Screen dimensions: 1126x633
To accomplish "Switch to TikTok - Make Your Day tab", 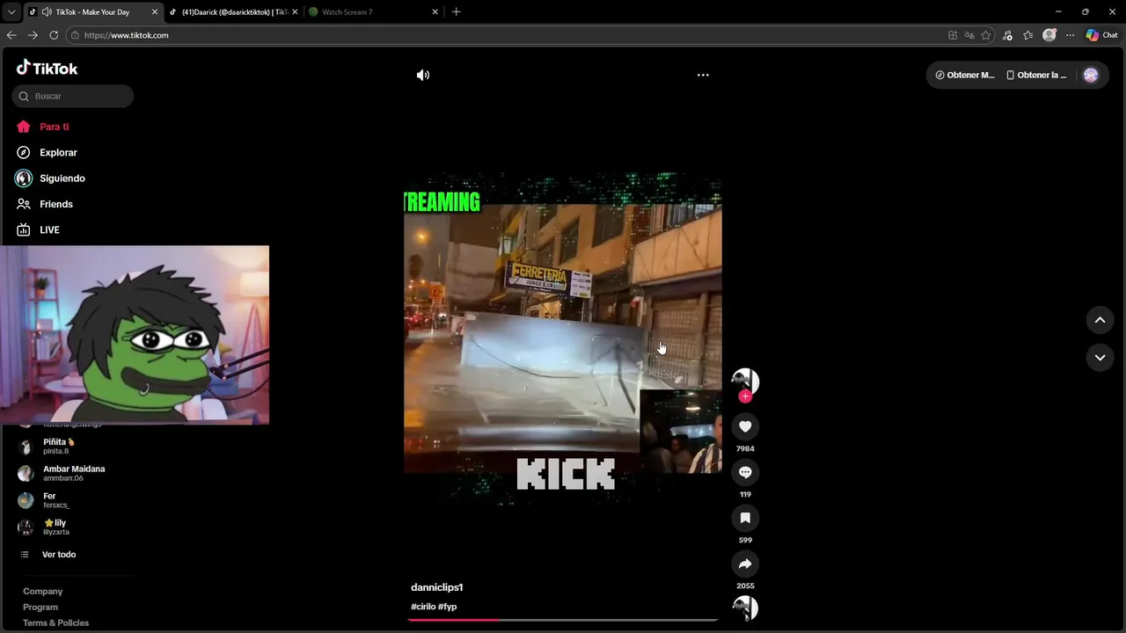I will pos(92,12).
